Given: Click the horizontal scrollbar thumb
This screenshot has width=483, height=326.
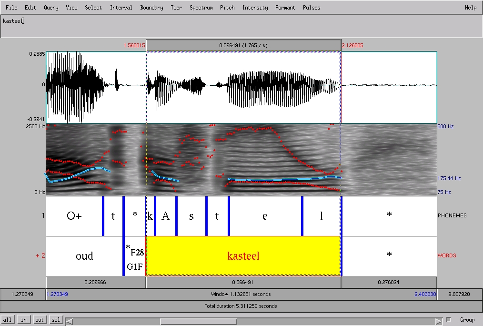Looking at the screenshot, I should coord(198,321).
